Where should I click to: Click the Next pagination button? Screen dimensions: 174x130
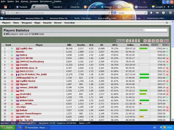click(x=166, y=41)
